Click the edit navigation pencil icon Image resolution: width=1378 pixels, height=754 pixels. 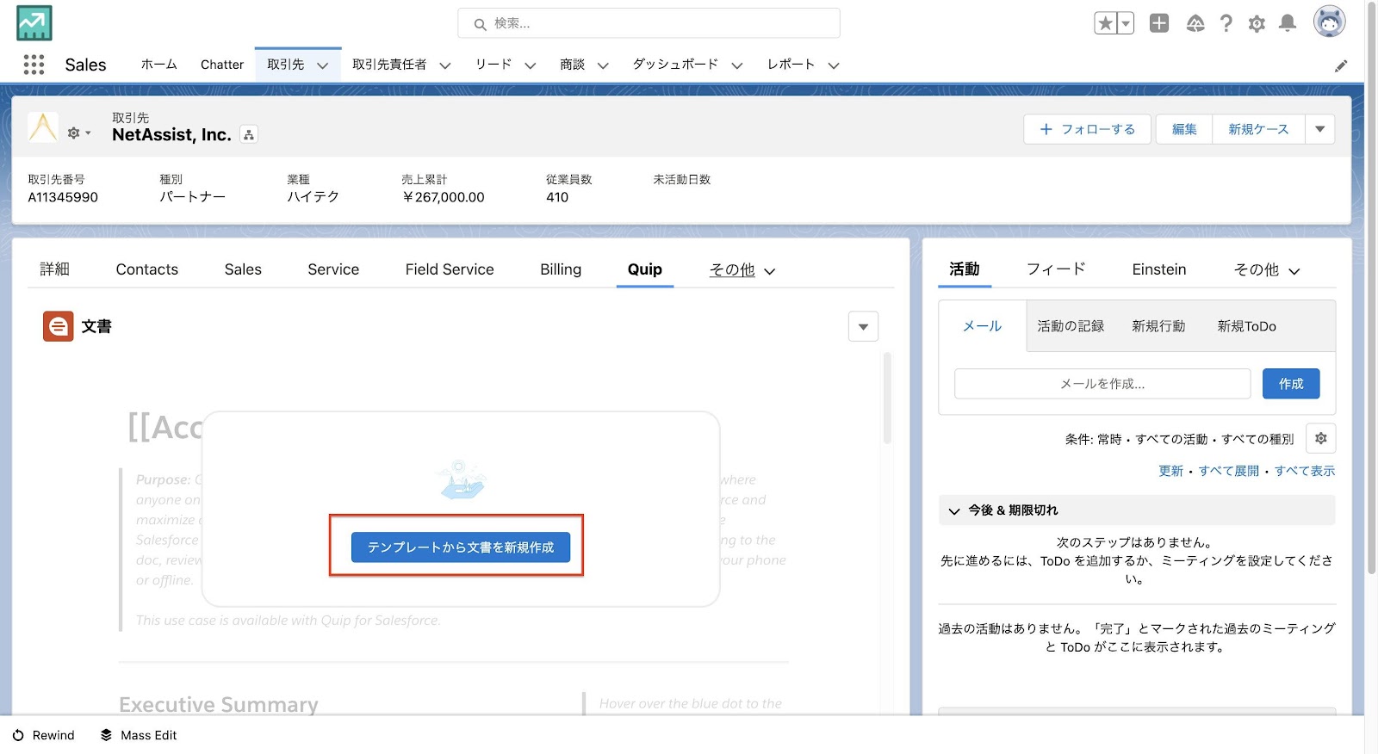(1341, 65)
